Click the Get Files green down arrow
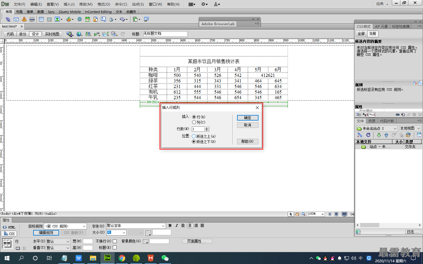 point(379,135)
